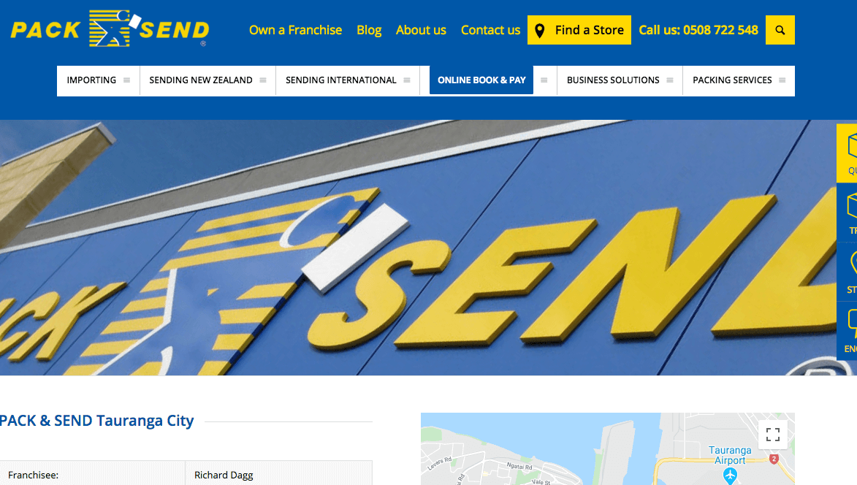Screen dimensions: 857x485
Task: Click the yellow search magnifier icon
Action: tap(780, 30)
